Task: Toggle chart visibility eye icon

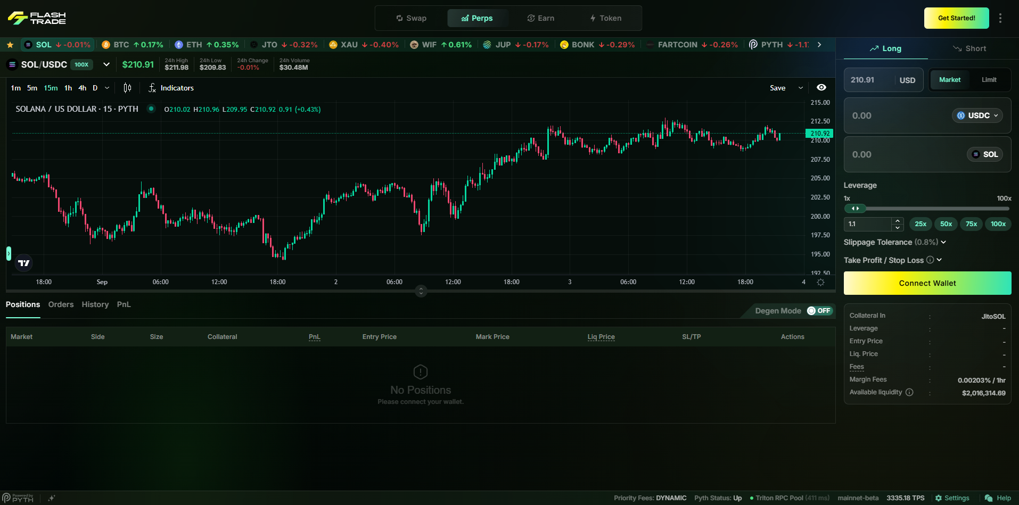Action: coord(821,88)
